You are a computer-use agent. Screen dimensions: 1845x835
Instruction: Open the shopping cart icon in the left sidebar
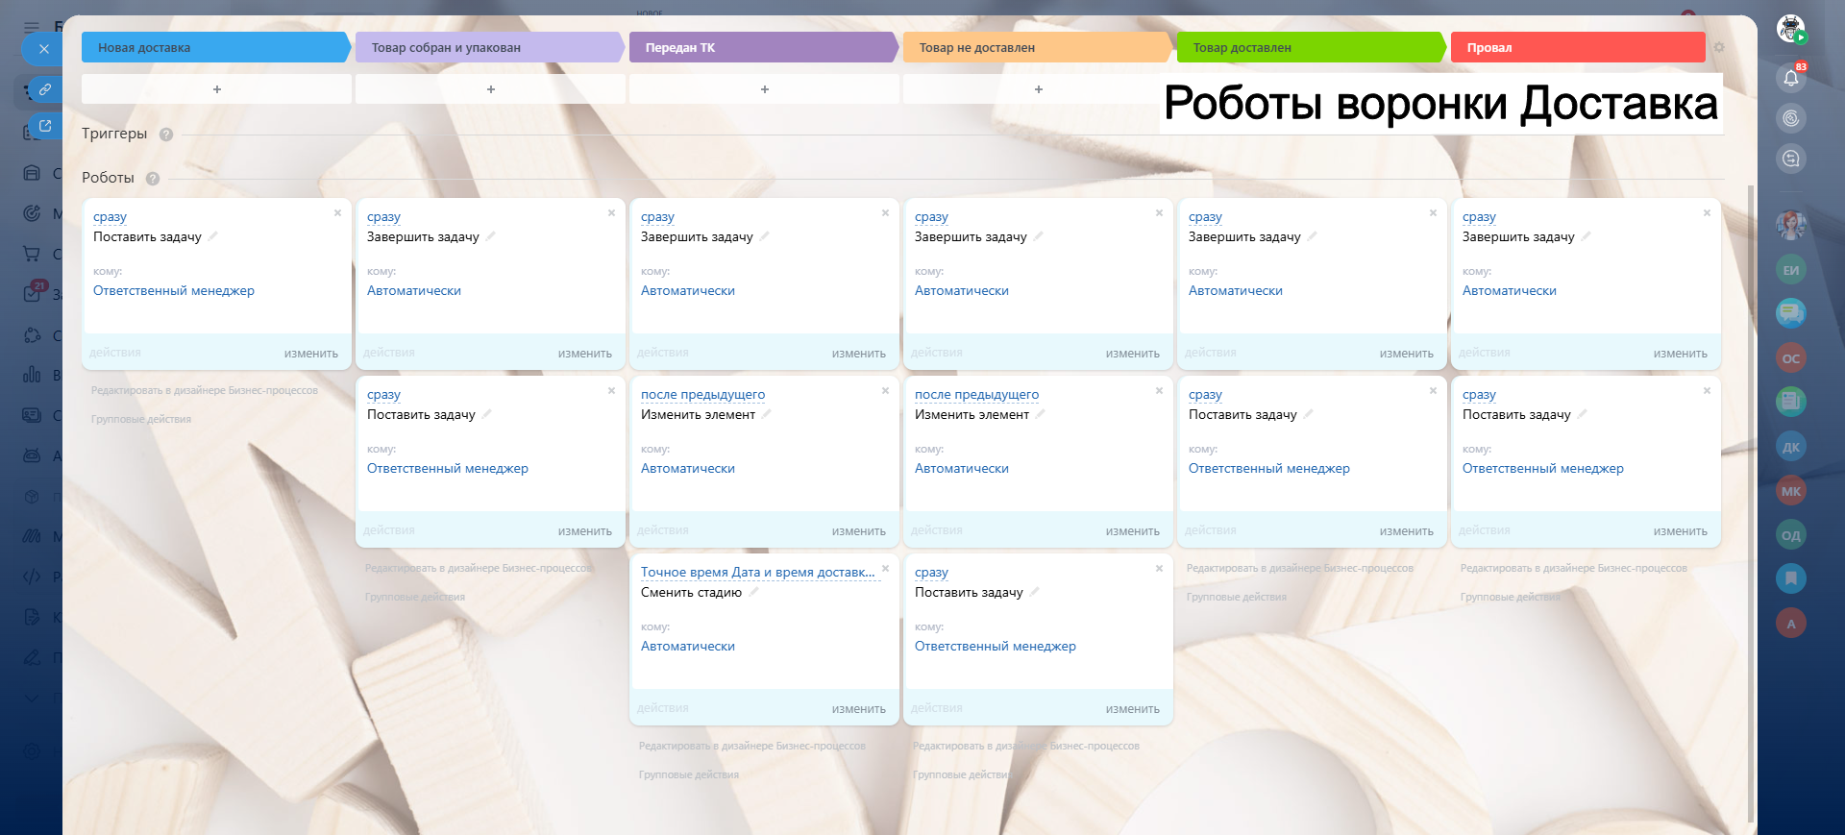click(x=32, y=254)
